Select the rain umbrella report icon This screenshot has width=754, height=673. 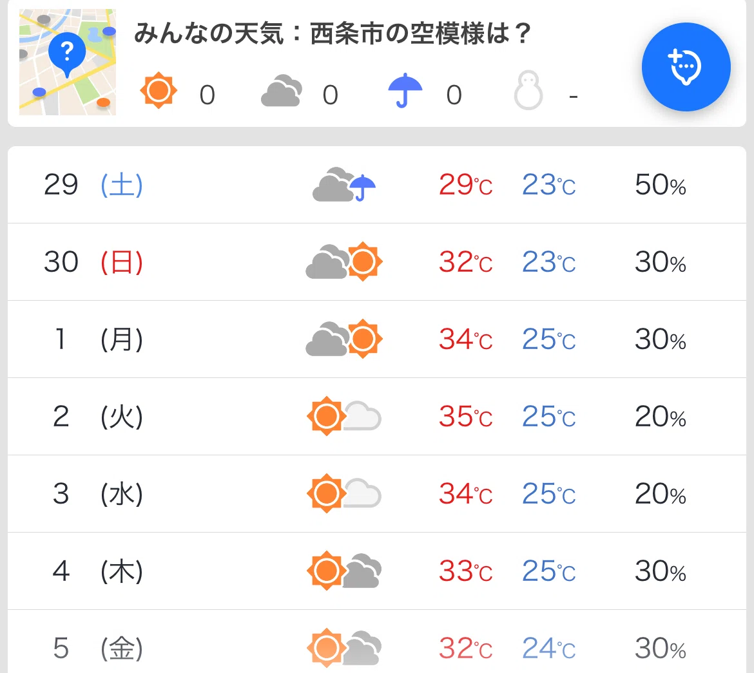[x=405, y=90]
